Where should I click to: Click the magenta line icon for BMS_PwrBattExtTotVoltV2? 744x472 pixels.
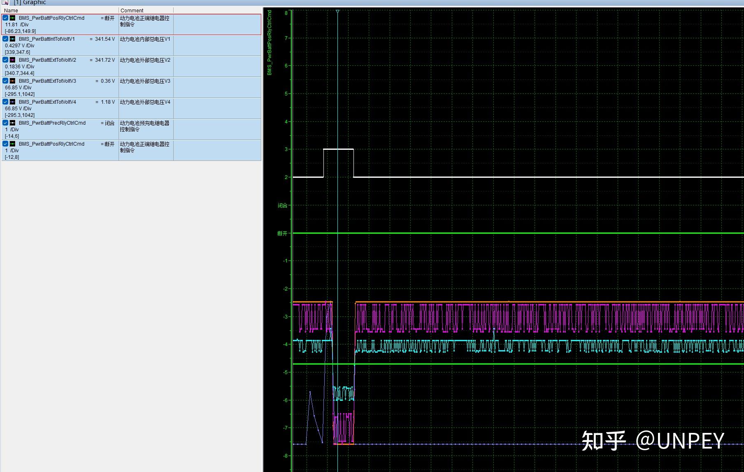tap(13, 60)
